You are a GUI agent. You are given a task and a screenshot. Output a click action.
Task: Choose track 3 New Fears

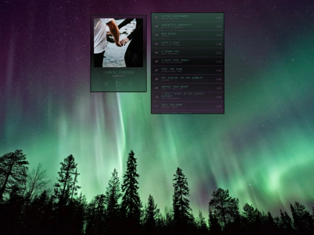point(187,35)
